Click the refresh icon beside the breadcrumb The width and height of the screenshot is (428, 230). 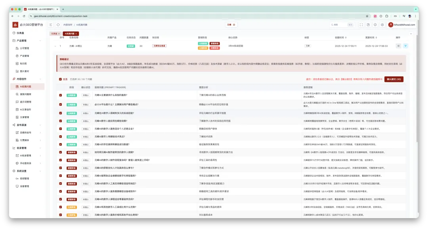click(58, 25)
